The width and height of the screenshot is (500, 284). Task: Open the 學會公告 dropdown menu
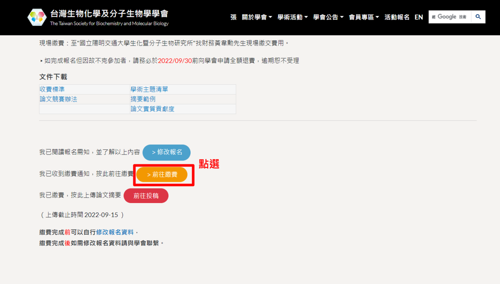(x=328, y=17)
